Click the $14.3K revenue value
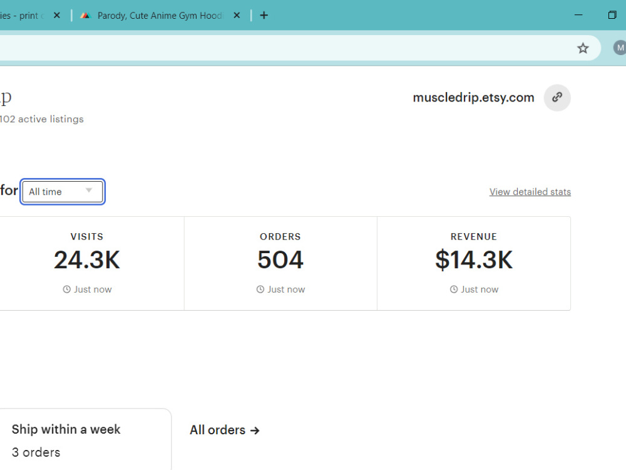The height and width of the screenshot is (470, 626). pos(474,260)
